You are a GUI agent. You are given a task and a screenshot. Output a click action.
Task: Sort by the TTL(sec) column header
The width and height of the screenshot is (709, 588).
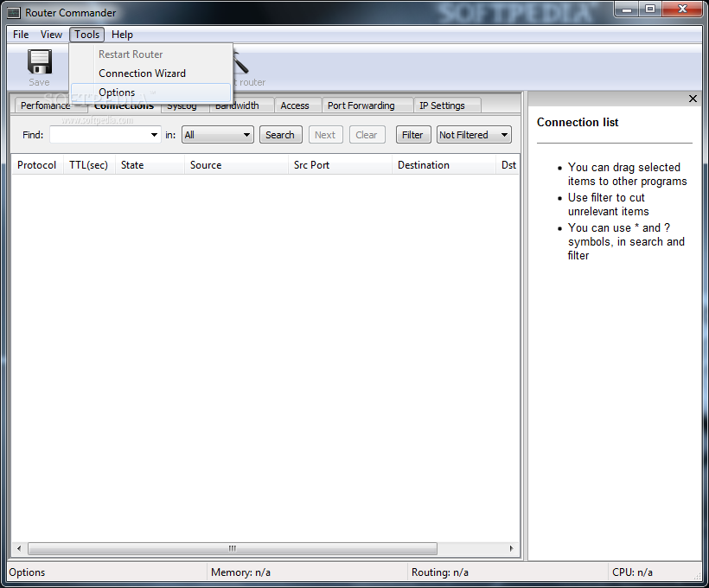(88, 165)
